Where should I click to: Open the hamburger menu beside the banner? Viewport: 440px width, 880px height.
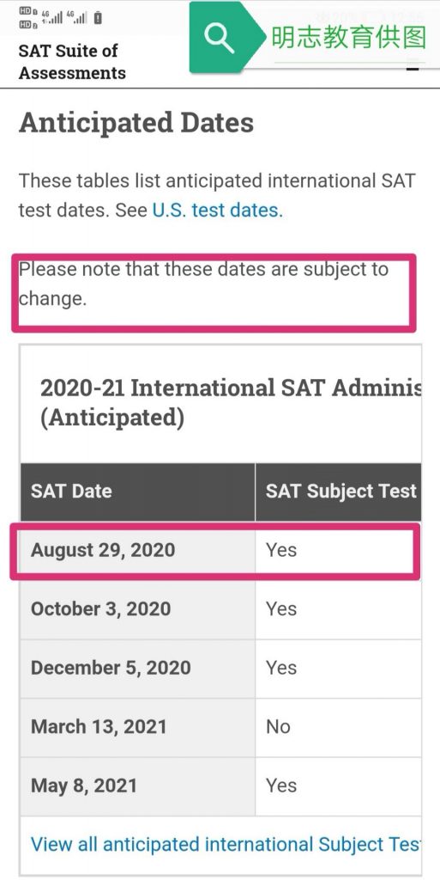413,64
